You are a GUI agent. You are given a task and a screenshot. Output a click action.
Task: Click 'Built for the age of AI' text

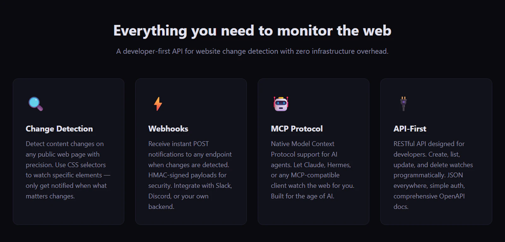tap(302, 196)
